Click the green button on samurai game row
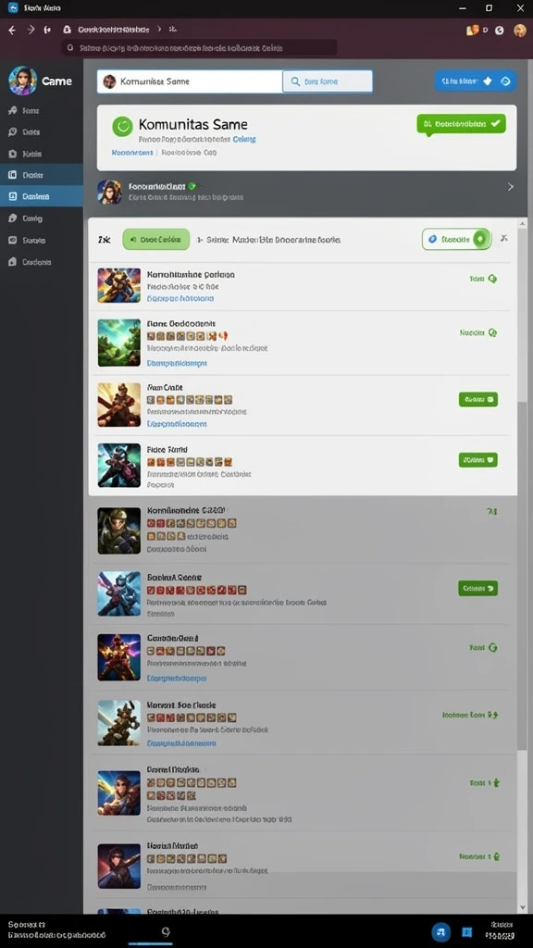 478,399
